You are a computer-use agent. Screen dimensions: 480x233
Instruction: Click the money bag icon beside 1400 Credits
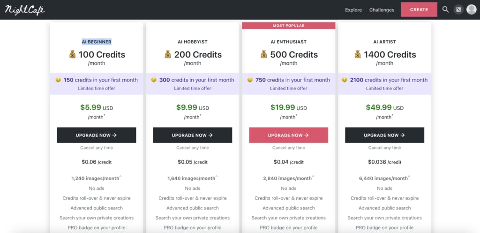pos(358,55)
